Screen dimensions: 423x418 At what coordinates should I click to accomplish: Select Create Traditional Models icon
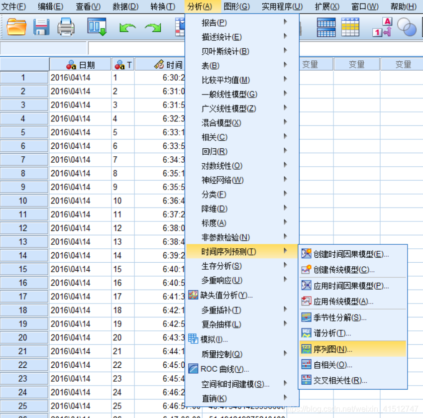306,269
